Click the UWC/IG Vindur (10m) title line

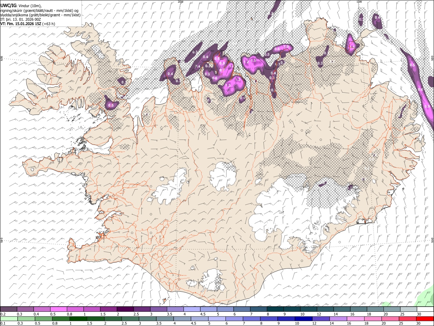click(x=21, y=5)
